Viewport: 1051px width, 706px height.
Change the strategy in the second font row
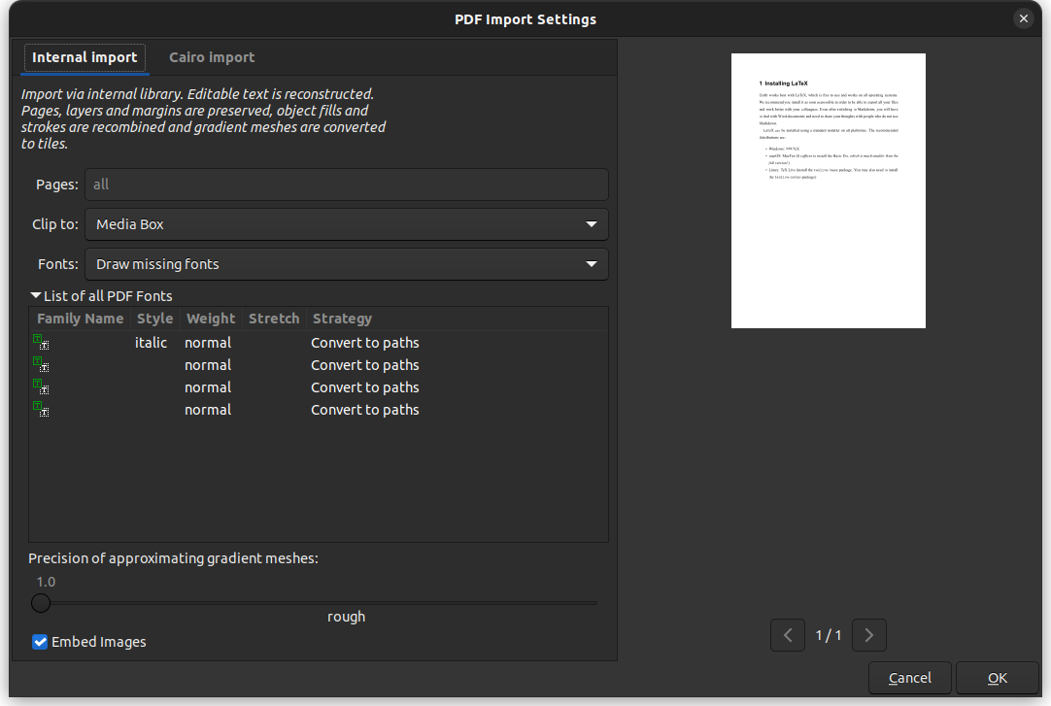pyautogui.click(x=364, y=364)
